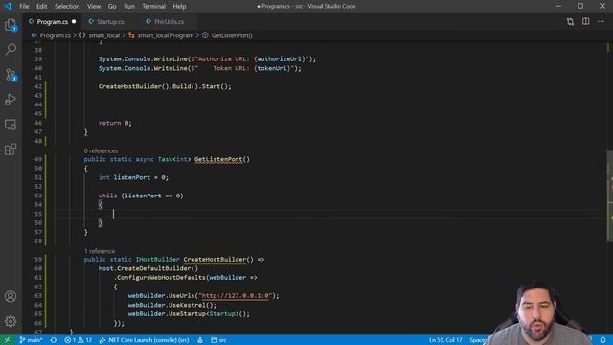613x345 pixels.
Task: Open the Edit menu
Action: [x=41, y=6]
